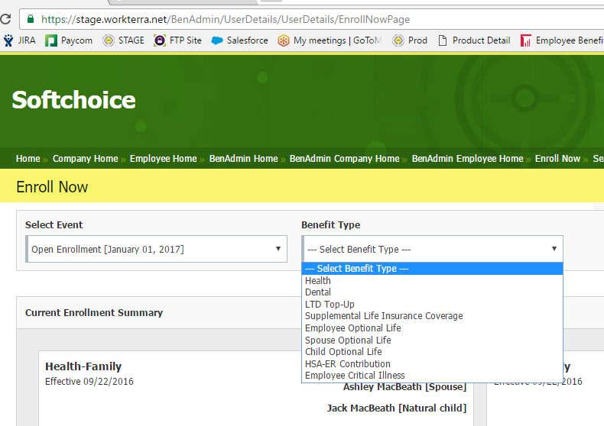The width and height of the screenshot is (604, 426).
Task: Select Health from benefit type list
Action: [318, 280]
